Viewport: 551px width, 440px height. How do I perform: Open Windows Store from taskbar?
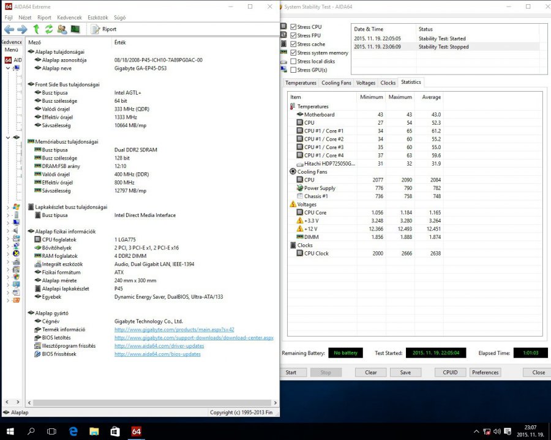pos(115,431)
